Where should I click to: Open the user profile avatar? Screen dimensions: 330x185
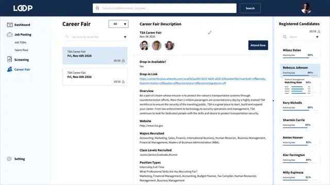tap(306, 8)
